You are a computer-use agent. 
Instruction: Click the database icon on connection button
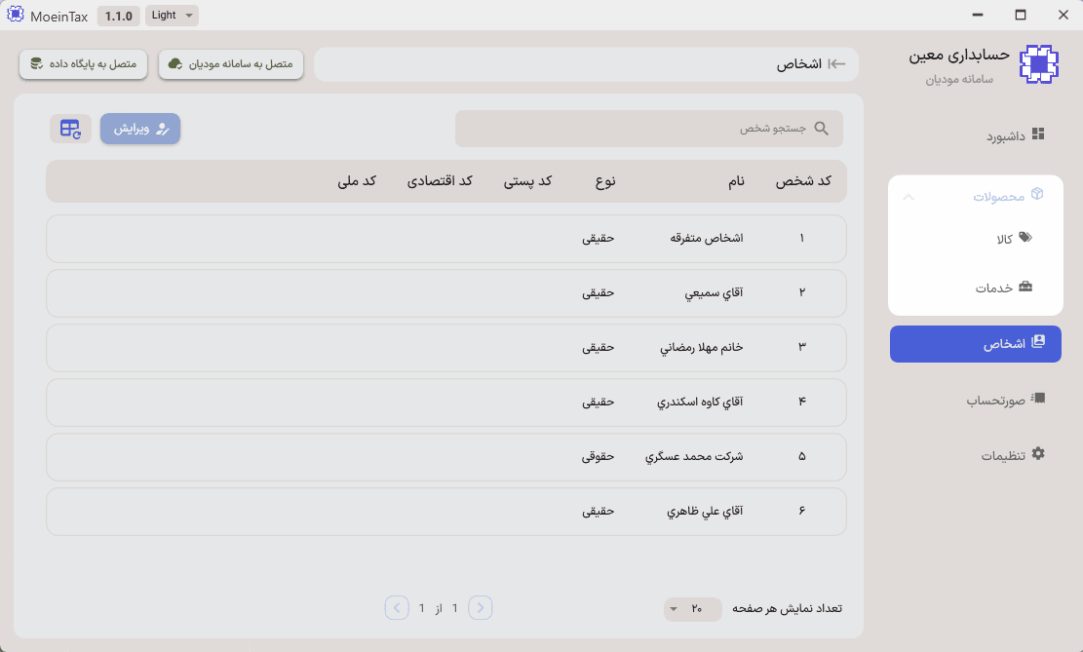tap(37, 63)
